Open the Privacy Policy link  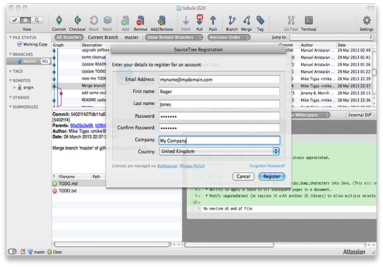(192, 166)
